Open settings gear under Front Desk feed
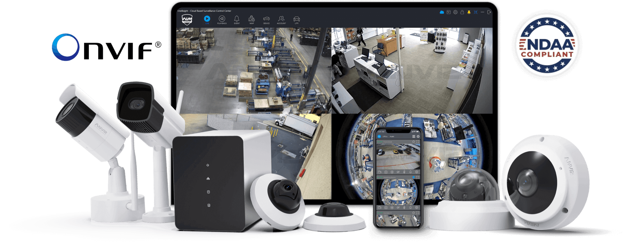 point(417,172)
